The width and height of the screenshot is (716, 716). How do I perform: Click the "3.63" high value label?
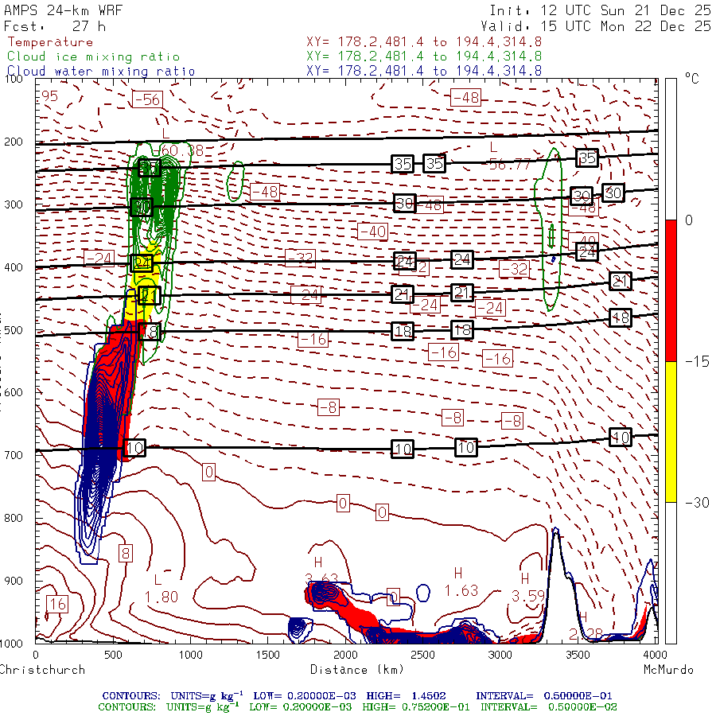(321, 579)
